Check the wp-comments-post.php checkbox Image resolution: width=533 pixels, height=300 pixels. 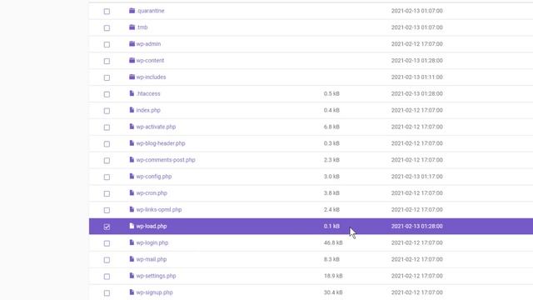click(x=107, y=161)
